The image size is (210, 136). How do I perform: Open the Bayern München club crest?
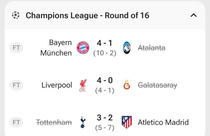(x=83, y=48)
